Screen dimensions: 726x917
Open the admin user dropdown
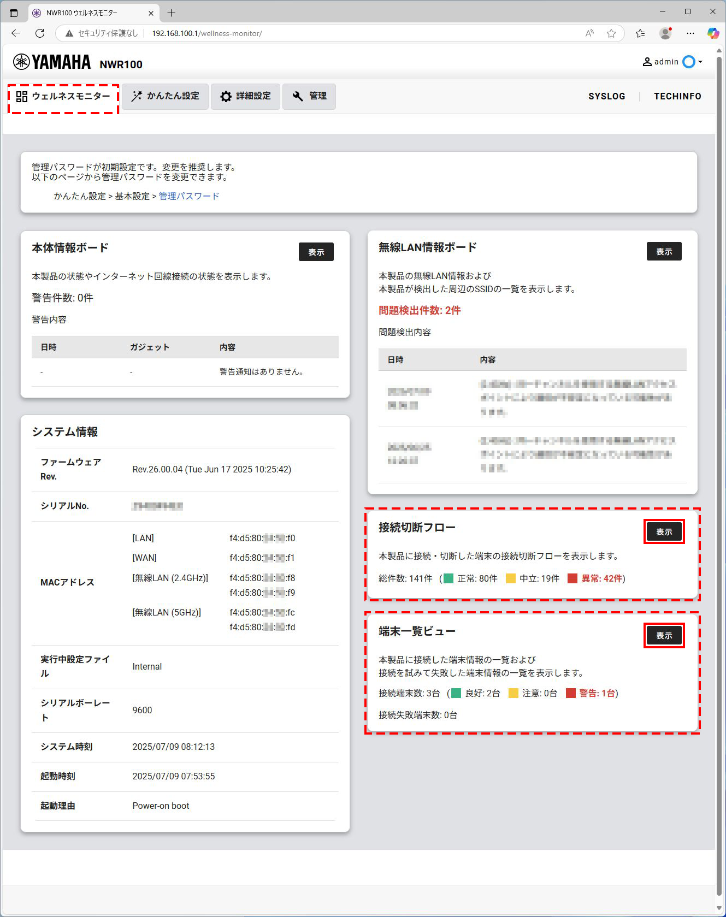(672, 62)
